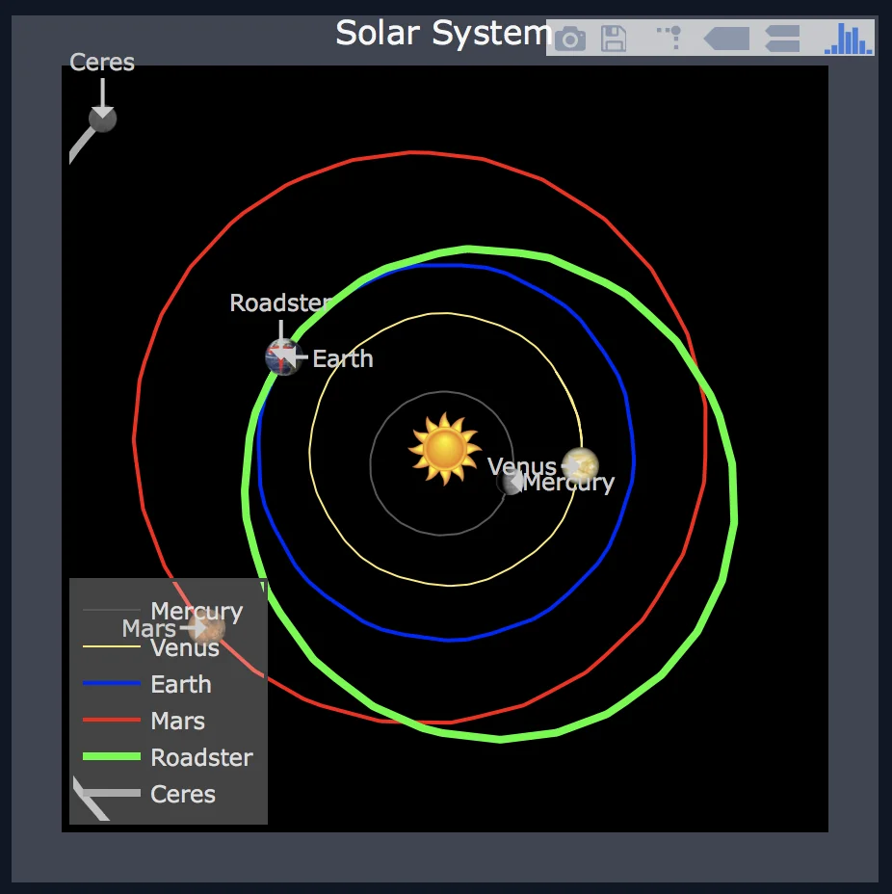Viewport: 892px width, 894px height.
Task: Click the stacked tags toolbar icon
Action: [781, 39]
